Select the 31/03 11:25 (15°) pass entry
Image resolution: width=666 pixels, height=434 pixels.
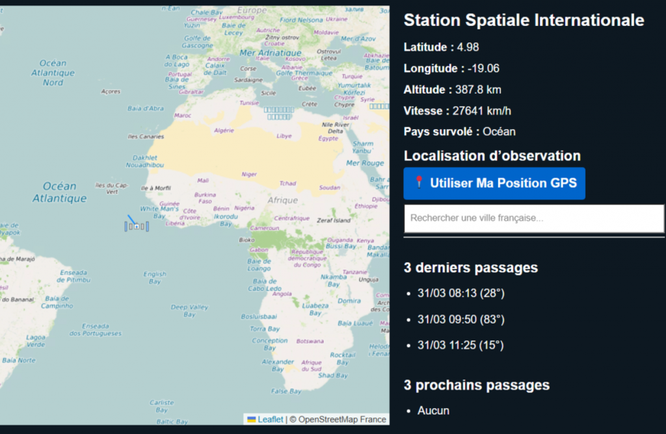460,346
